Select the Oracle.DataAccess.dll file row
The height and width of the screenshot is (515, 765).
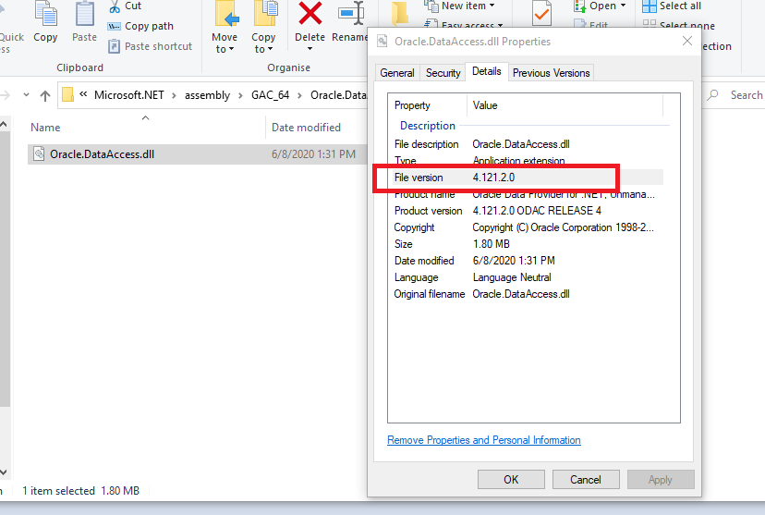(197, 154)
